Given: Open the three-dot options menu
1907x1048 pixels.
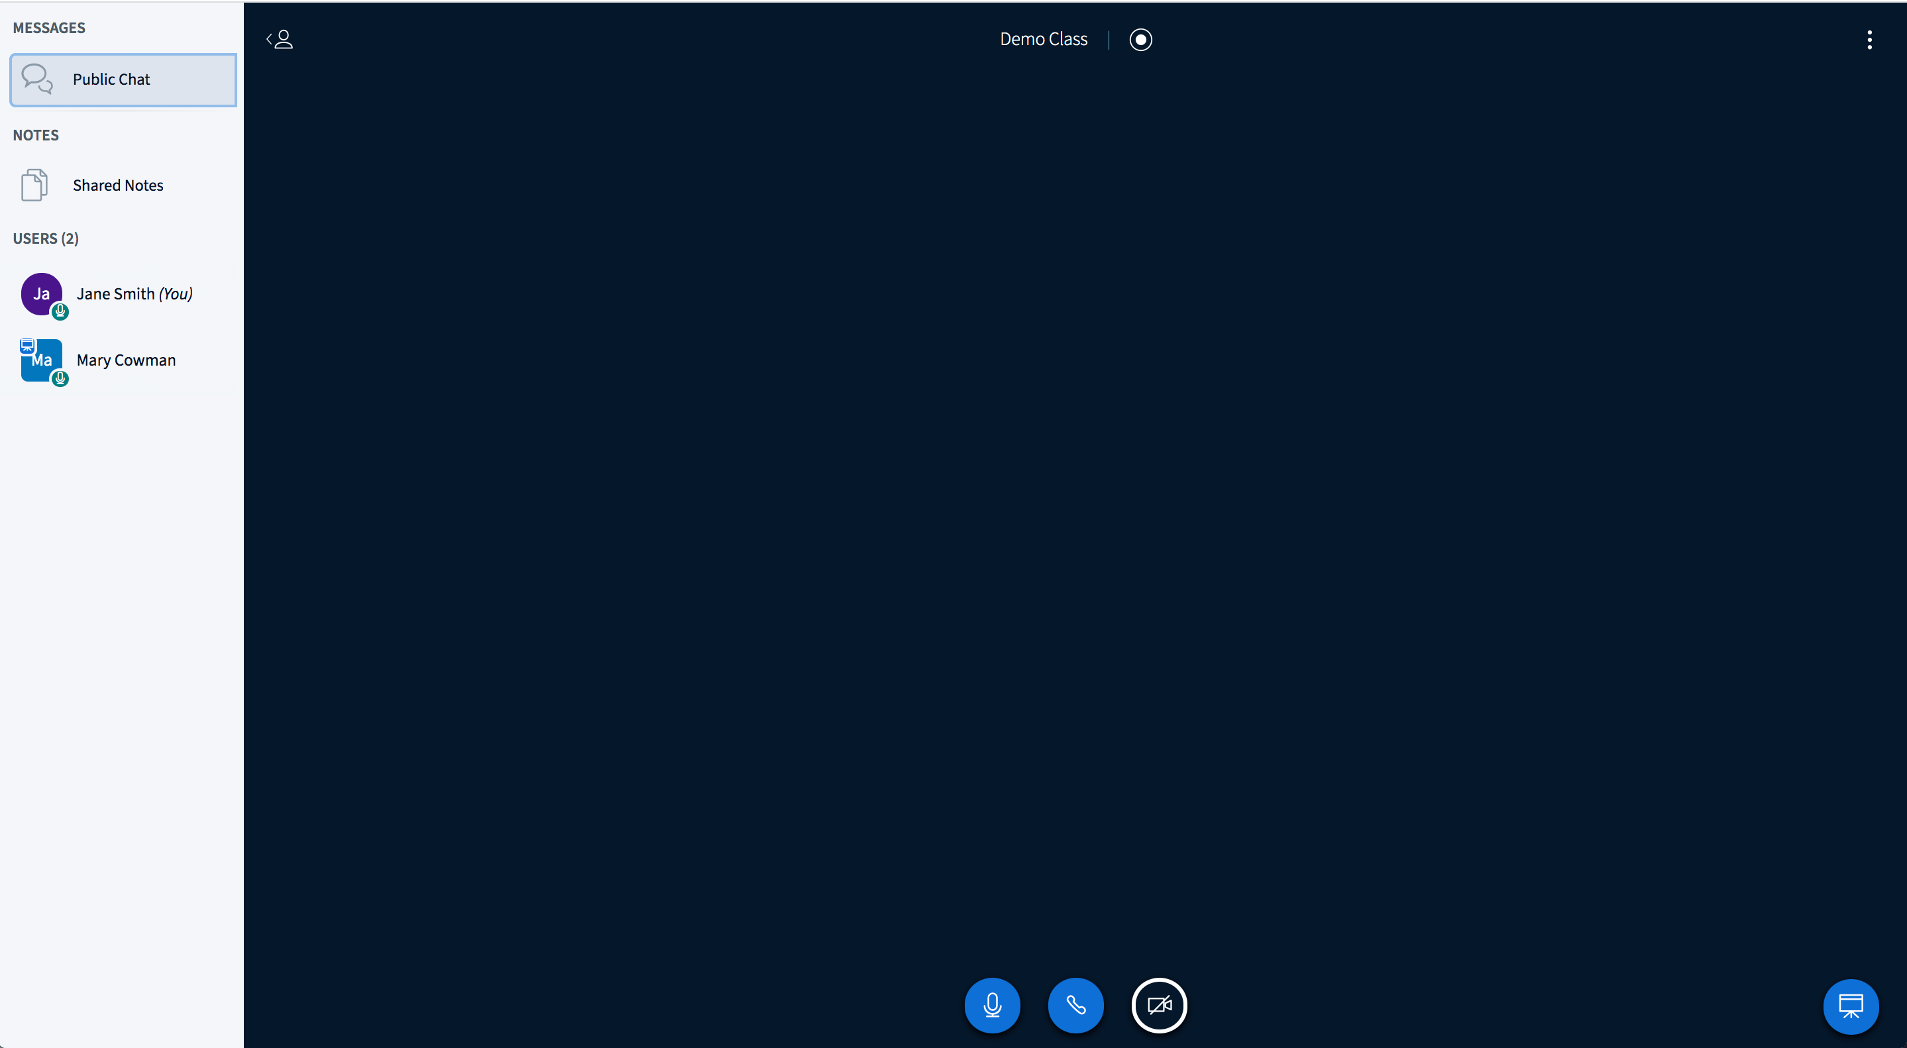Looking at the screenshot, I should [1869, 39].
